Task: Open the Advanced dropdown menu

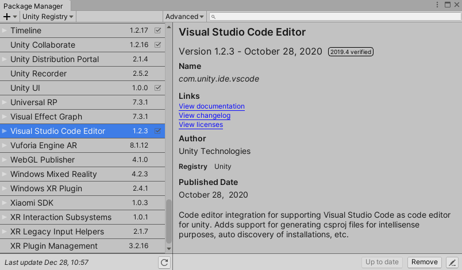Action: pyautogui.click(x=184, y=17)
